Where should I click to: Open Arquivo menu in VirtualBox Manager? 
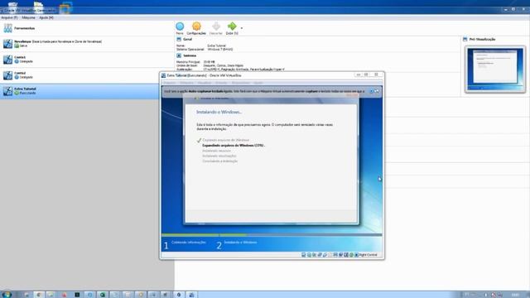pos(9,17)
